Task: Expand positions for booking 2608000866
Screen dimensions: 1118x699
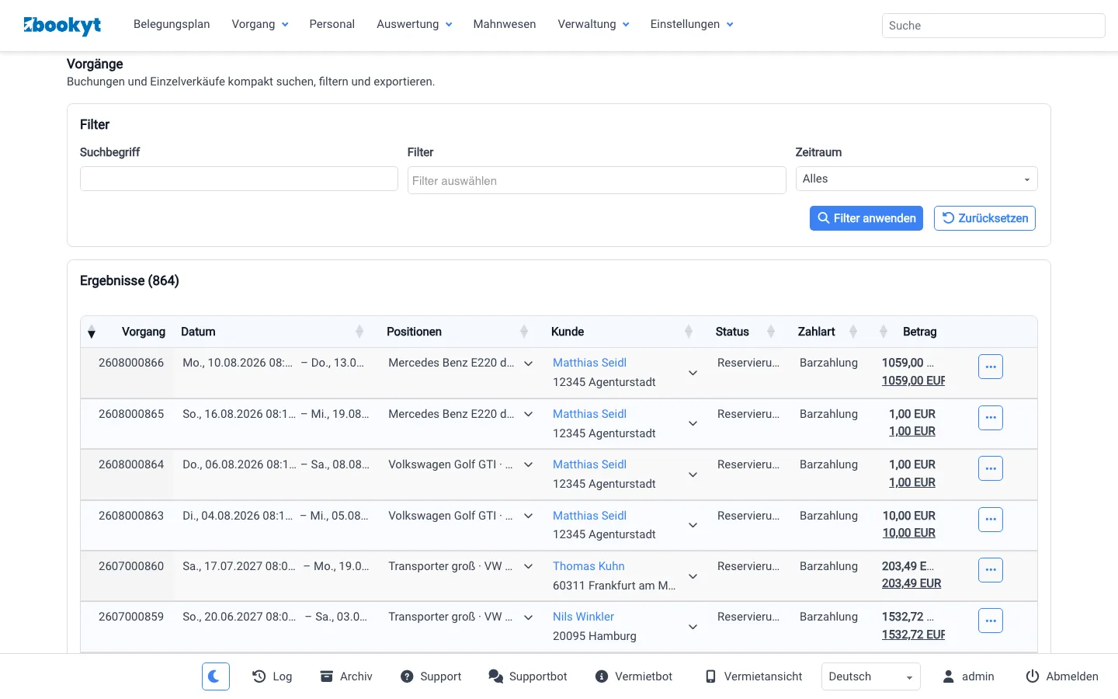Action: (529, 363)
